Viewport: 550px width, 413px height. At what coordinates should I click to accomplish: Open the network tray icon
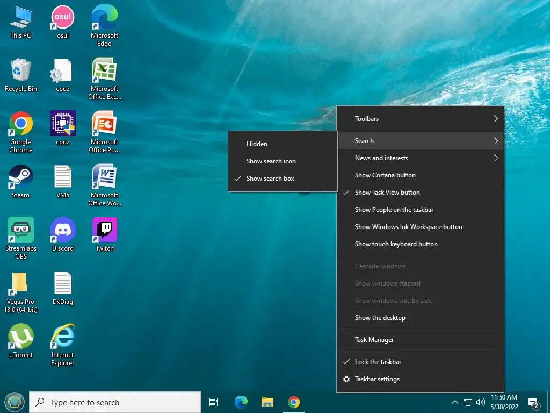click(x=468, y=402)
